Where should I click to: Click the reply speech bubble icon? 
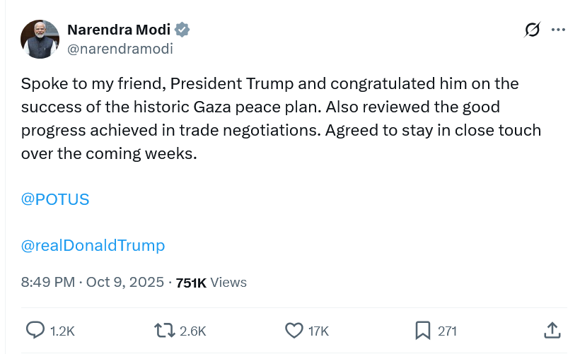(x=35, y=330)
